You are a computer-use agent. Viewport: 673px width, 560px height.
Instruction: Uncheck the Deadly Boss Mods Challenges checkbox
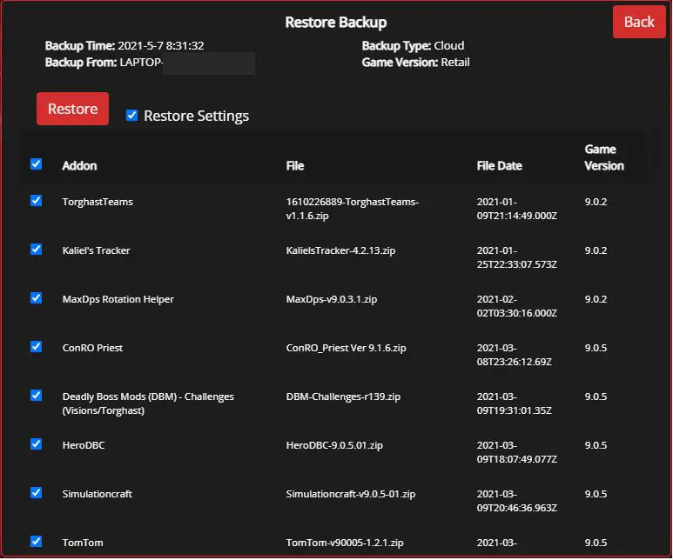(x=36, y=396)
